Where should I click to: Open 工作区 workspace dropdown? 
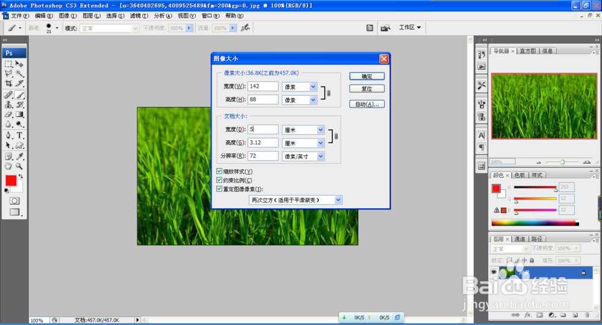(x=409, y=27)
